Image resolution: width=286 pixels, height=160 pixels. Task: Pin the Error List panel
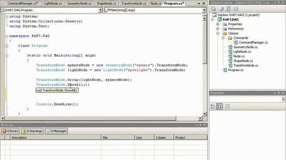click(x=201, y=125)
